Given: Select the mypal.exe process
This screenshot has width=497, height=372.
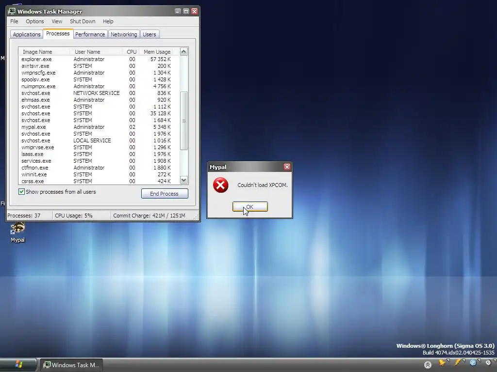Looking at the screenshot, I should coord(99,127).
